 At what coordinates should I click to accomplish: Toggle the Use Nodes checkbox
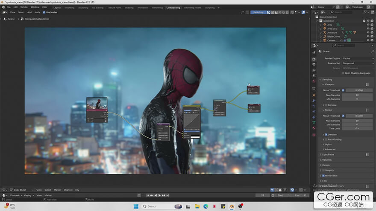[44, 12]
